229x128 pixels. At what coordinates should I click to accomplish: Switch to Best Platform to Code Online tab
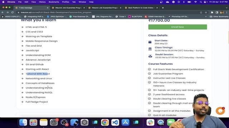[x=141, y=8]
